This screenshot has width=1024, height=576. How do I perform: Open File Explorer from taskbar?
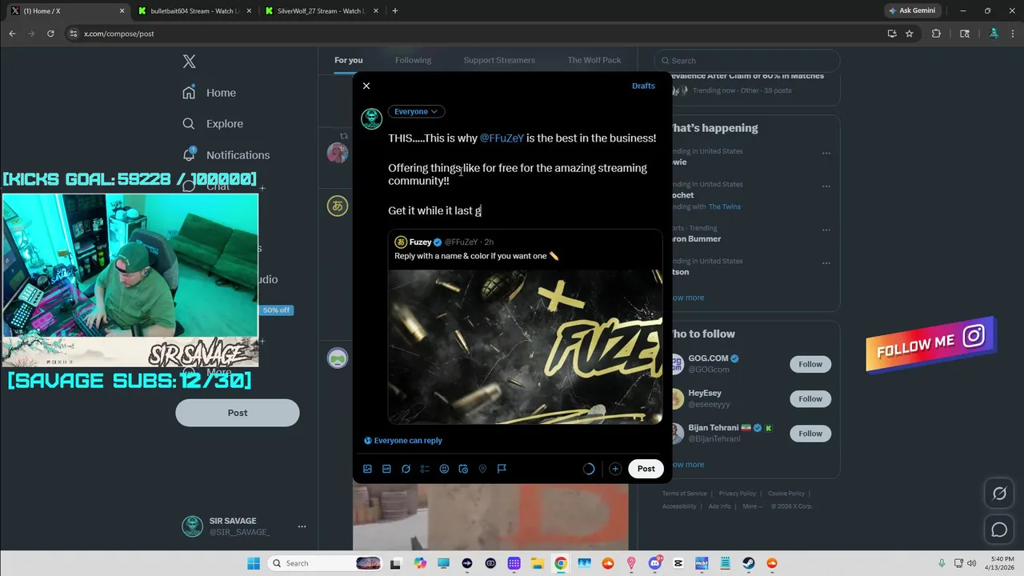tap(538, 563)
